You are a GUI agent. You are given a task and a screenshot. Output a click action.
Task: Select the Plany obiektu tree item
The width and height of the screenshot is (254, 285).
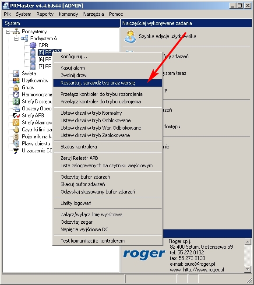(x=36, y=144)
